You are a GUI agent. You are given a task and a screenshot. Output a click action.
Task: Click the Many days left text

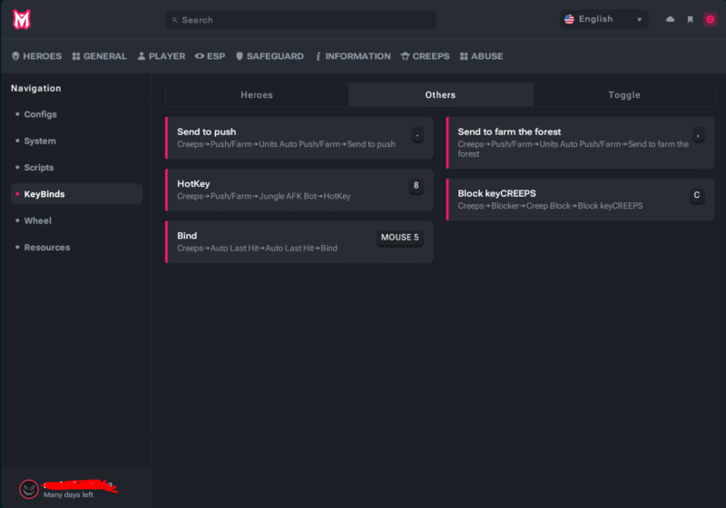tap(68, 495)
